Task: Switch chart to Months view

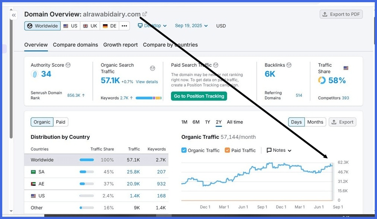Action: [x=315, y=122]
